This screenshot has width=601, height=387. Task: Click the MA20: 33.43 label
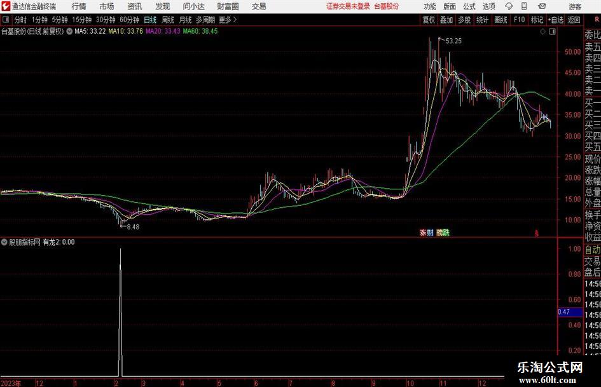click(163, 31)
